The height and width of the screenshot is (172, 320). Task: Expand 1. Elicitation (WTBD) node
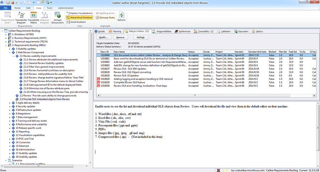pos(6,34)
